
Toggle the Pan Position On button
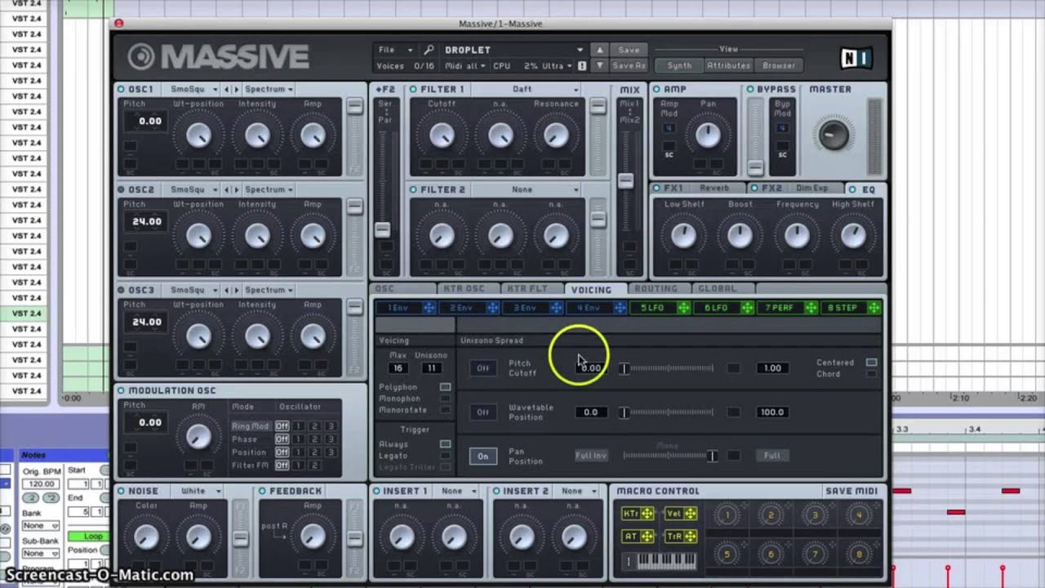coord(482,456)
